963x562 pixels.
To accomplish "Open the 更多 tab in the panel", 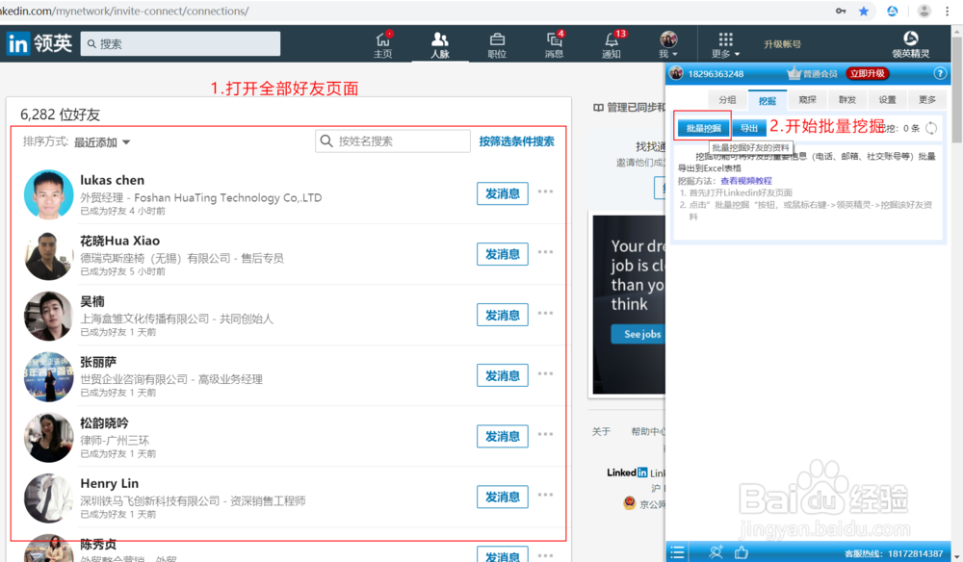I will [x=926, y=100].
